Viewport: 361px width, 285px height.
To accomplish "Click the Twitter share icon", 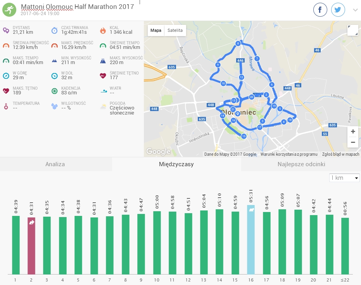I will point(338,10).
